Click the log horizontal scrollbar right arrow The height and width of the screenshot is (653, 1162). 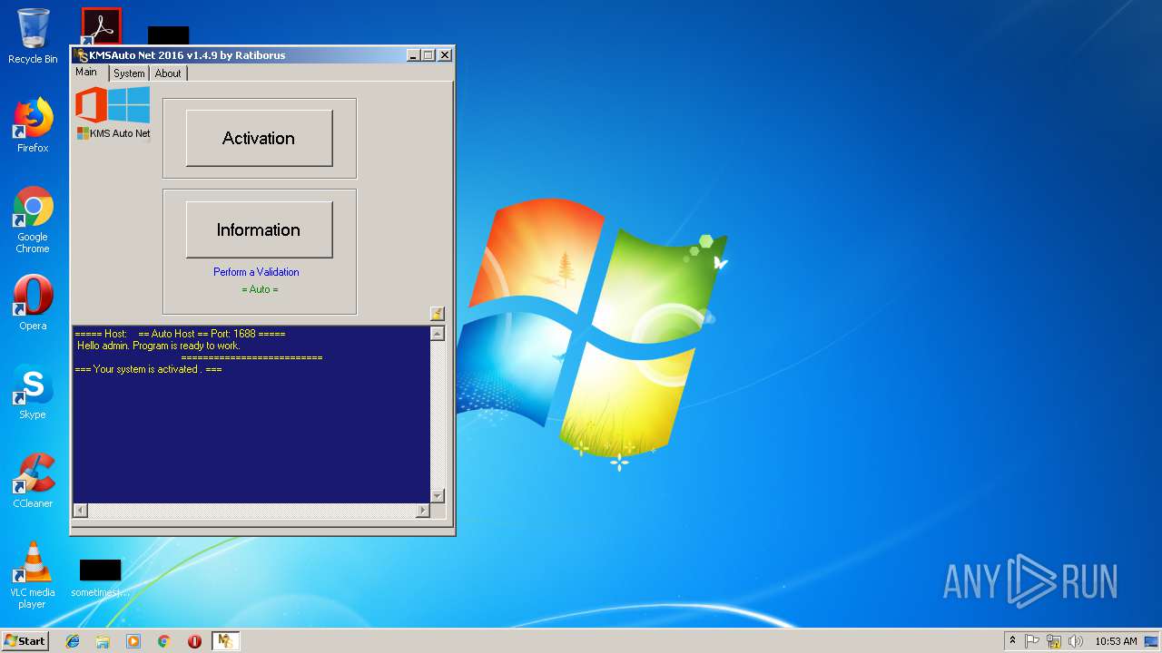(422, 511)
